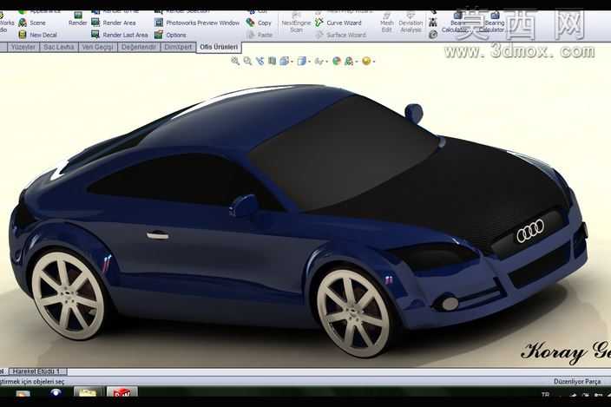Switch to the Veri Geçişi tab
Screen dimensions: 611x407
pos(97,47)
